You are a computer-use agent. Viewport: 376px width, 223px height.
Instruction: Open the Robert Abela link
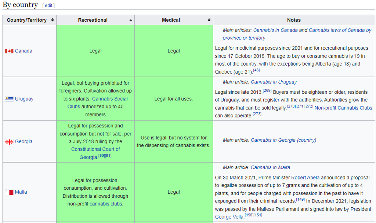[305, 178]
